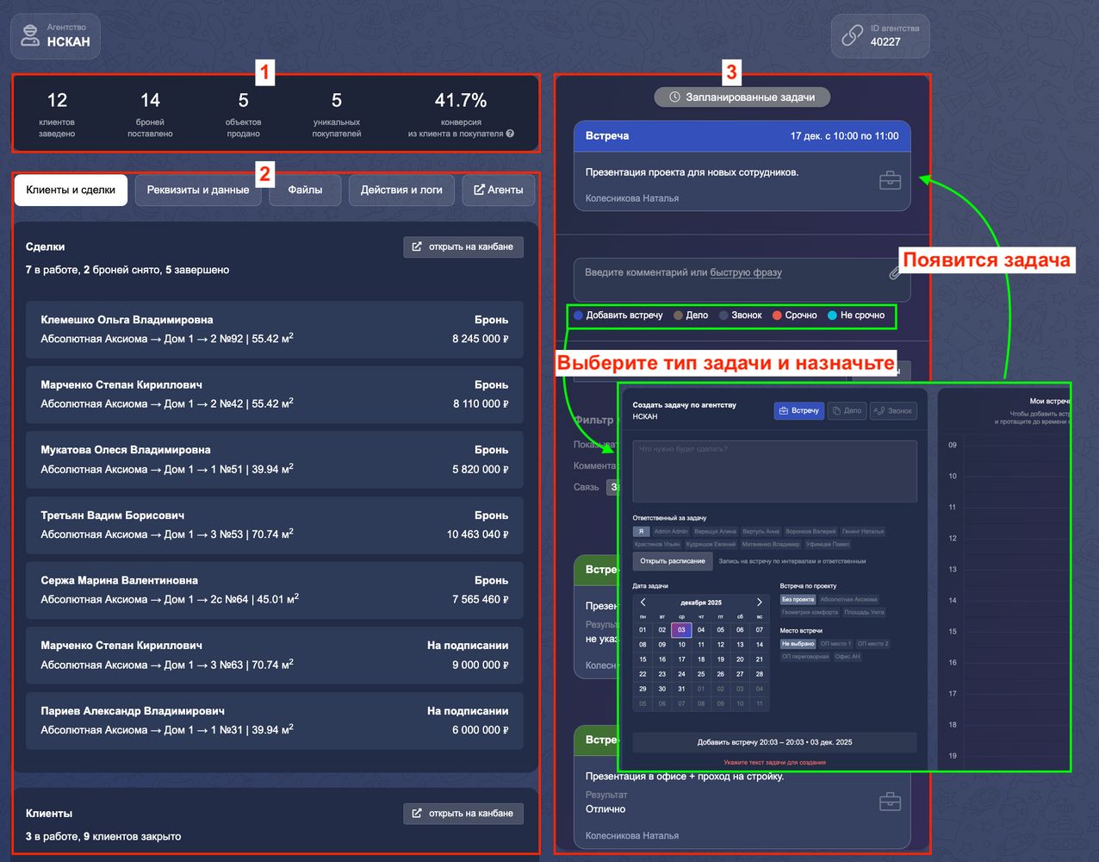This screenshot has width=1099, height=862.
Task: Switch to Реквизиты и данные tab
Action: 198,191
